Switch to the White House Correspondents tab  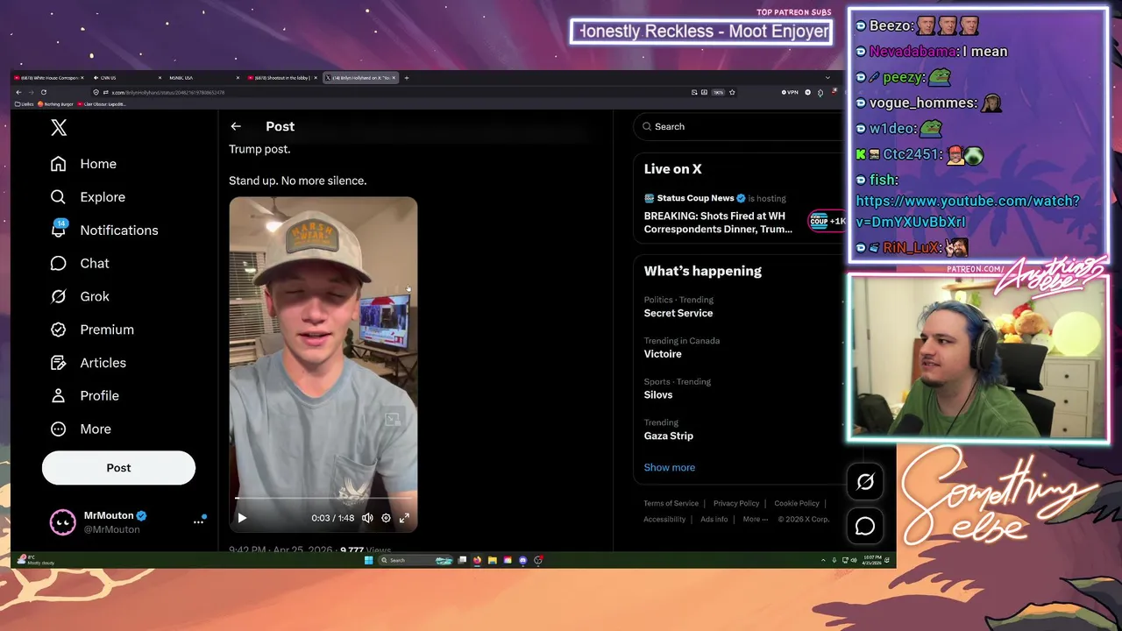click(x=48, y=78)
